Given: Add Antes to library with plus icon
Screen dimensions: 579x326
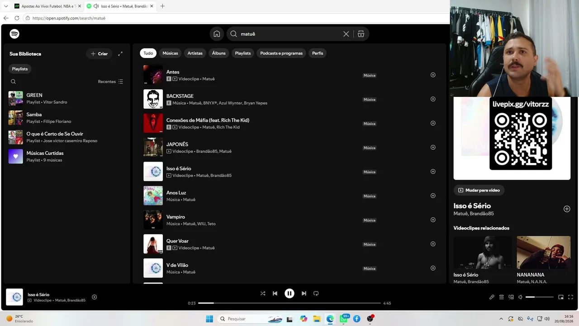Looking at the screenshot, I should pyautogui.click(x=433, y=75).
